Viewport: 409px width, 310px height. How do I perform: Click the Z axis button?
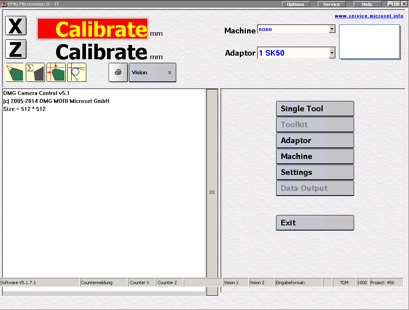pyautogui.click(x=16, y=49)
